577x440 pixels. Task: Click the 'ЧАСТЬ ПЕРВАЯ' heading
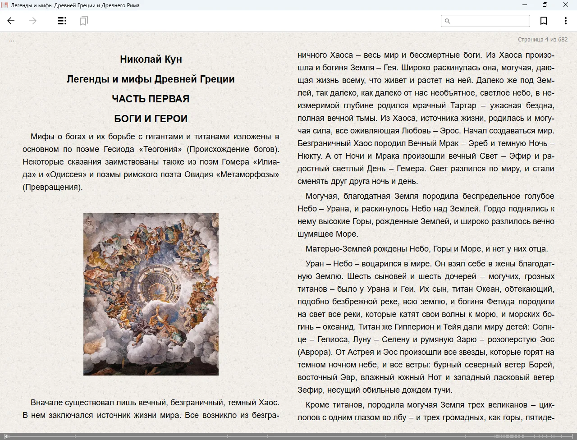click(151, 99)
